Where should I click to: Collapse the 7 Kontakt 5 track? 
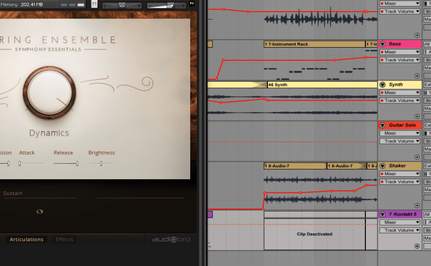pyautogui.click(x=383, y=214)
